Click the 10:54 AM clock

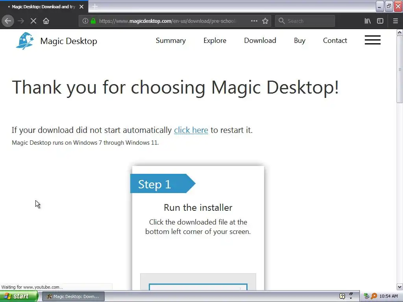point(388,296)
